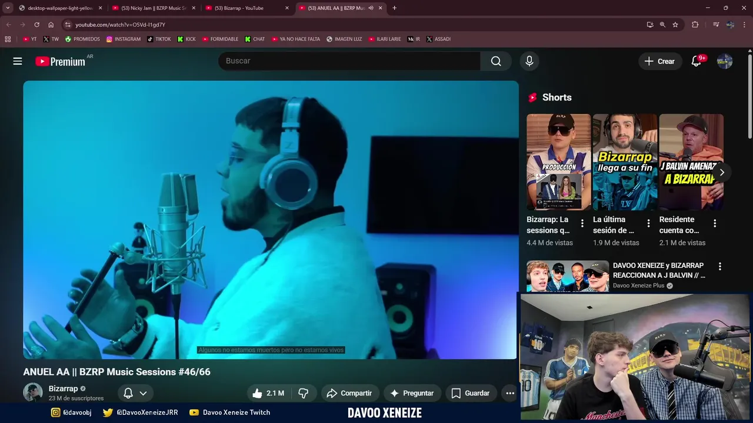Like the ANUEL AA video
This screenshot has height=423, width=753.
268,393
